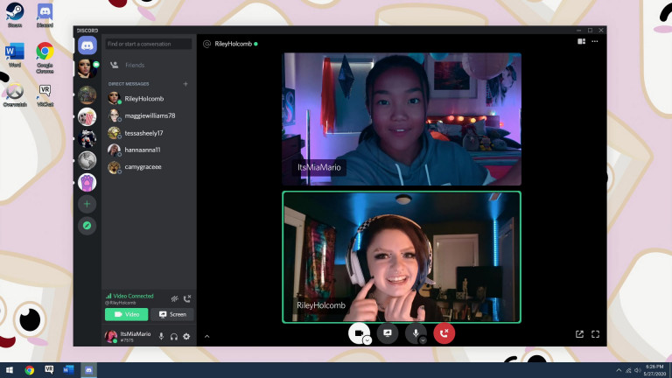This screenshot has height=378, width=672.
Task: Open the Discord desktop shortcut
Action: point(45,16)
